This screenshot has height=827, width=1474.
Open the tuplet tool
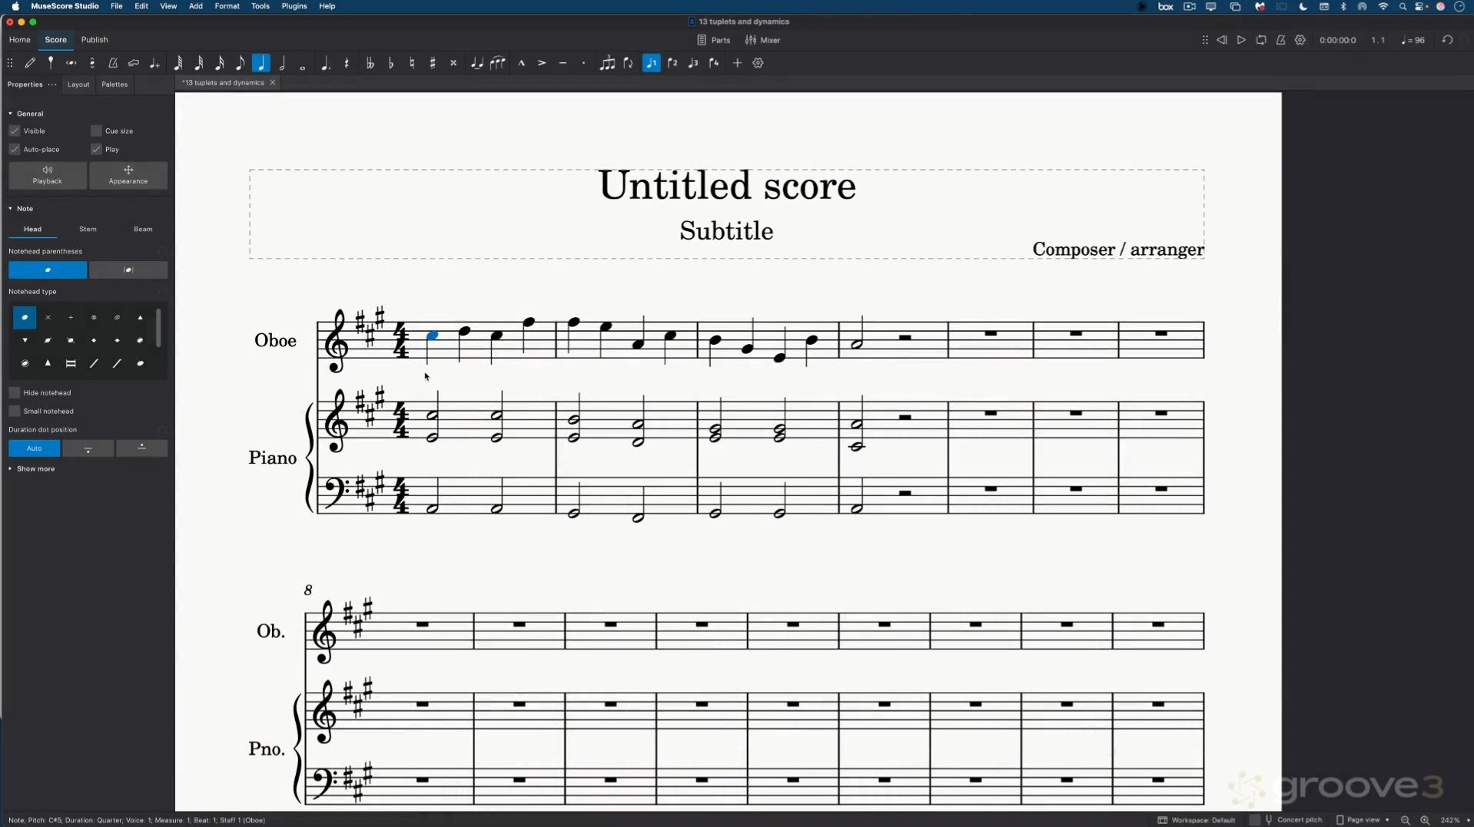click(607, 64)
